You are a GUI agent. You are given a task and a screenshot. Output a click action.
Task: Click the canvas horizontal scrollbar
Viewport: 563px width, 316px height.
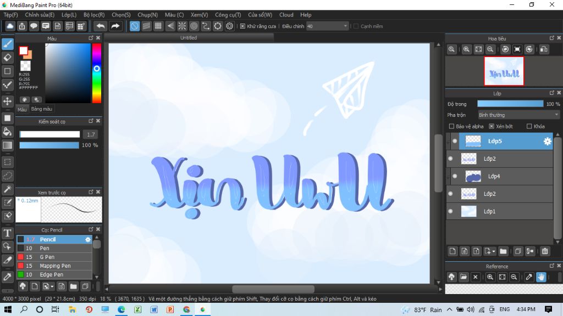coord(273,289)
